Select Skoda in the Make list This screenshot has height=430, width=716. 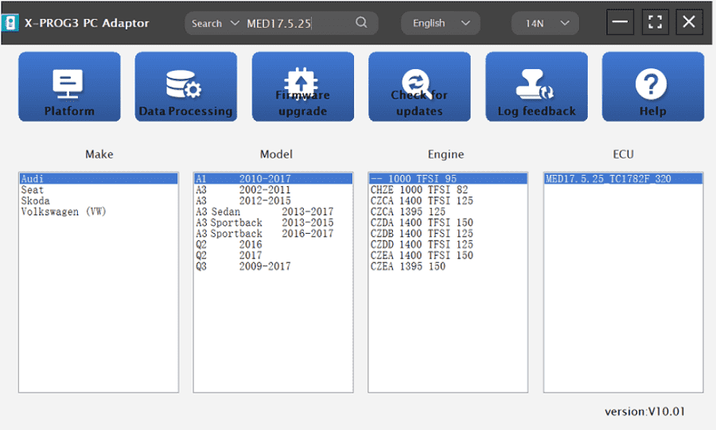(99, 200)
